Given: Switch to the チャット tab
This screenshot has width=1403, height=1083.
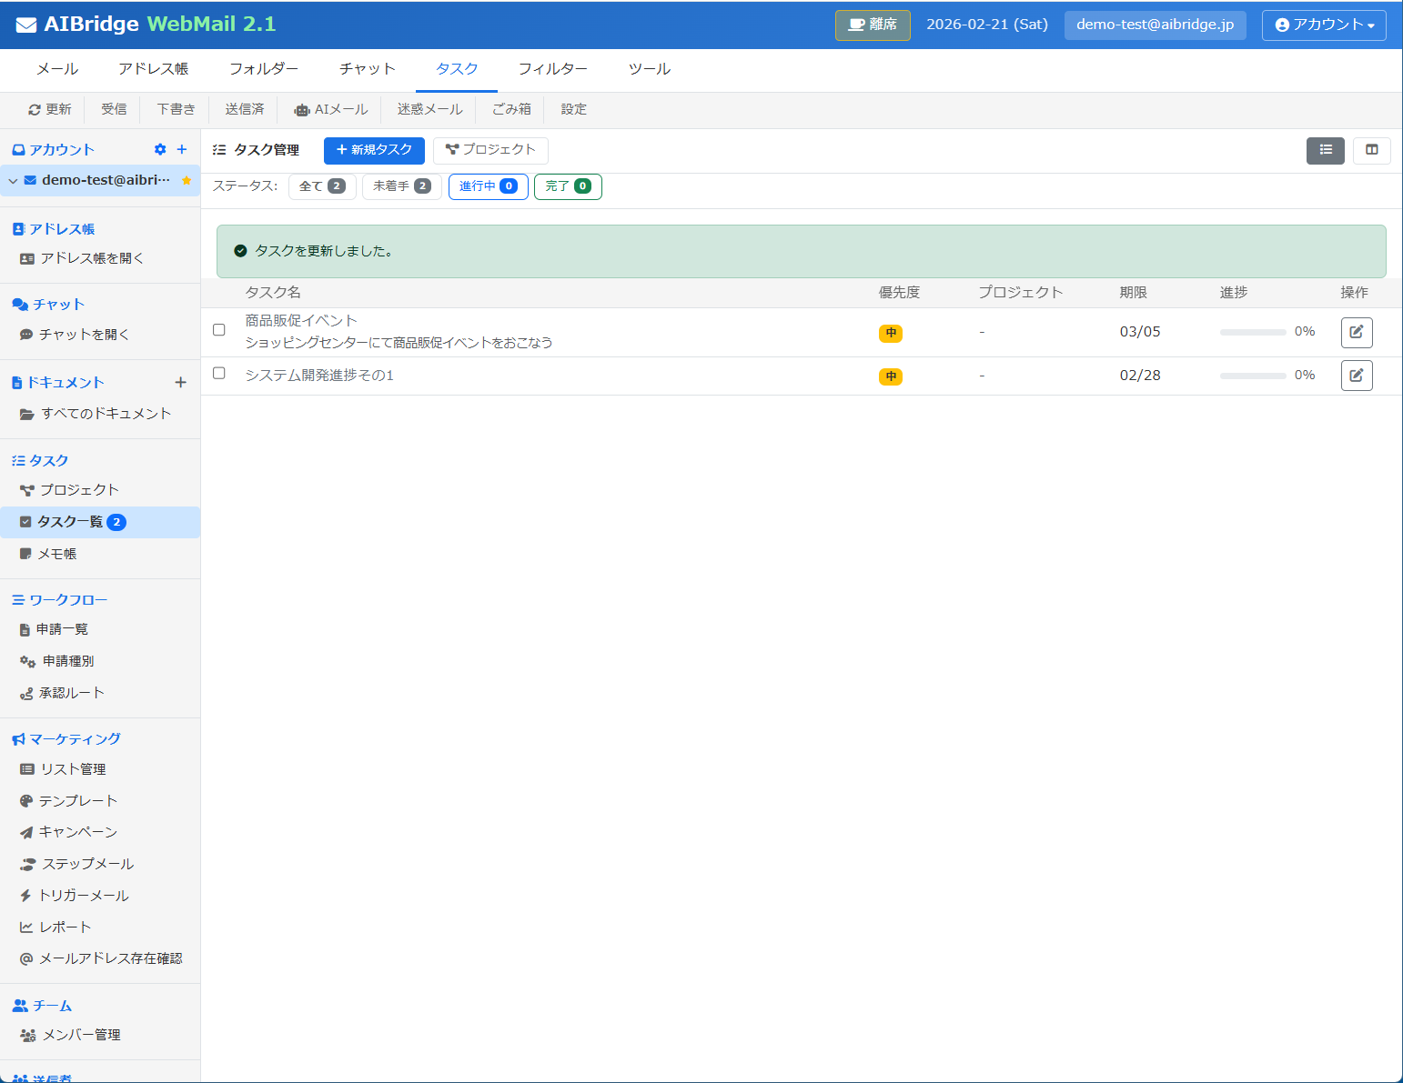Looking at the screenshot, I should pyautogui.click(x=367, y=68).
